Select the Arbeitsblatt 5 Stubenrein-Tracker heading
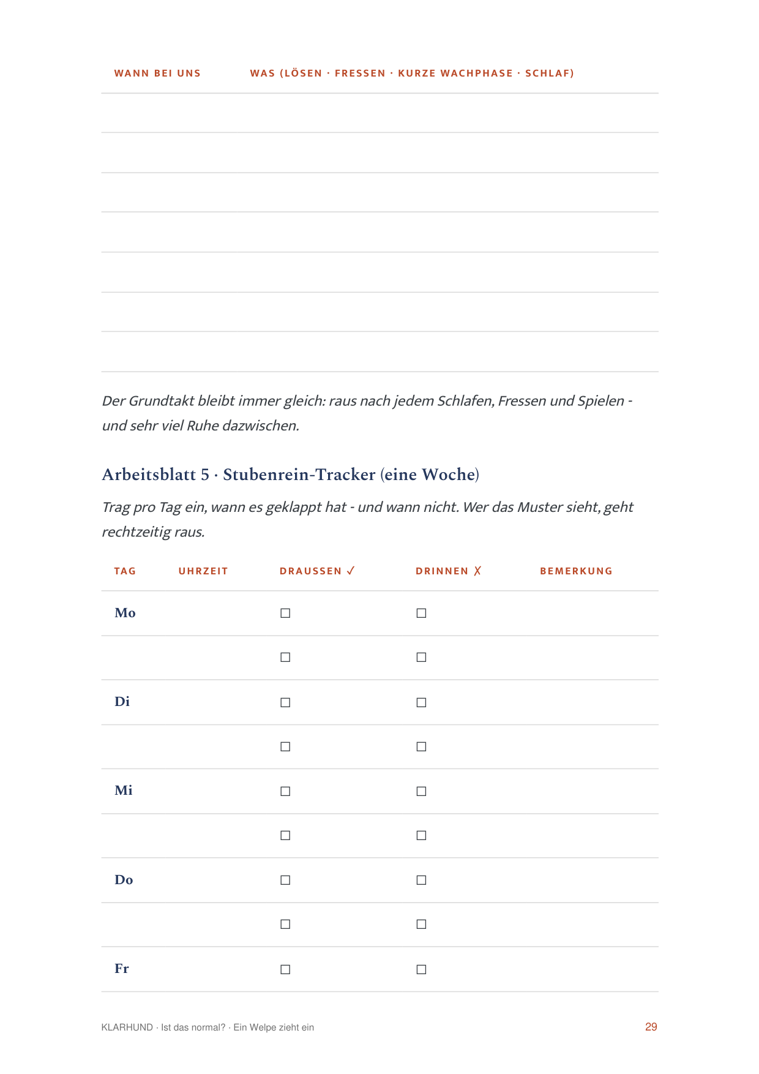The height and width of the screenshot is (1074, 759). click(x=290, y=475)
